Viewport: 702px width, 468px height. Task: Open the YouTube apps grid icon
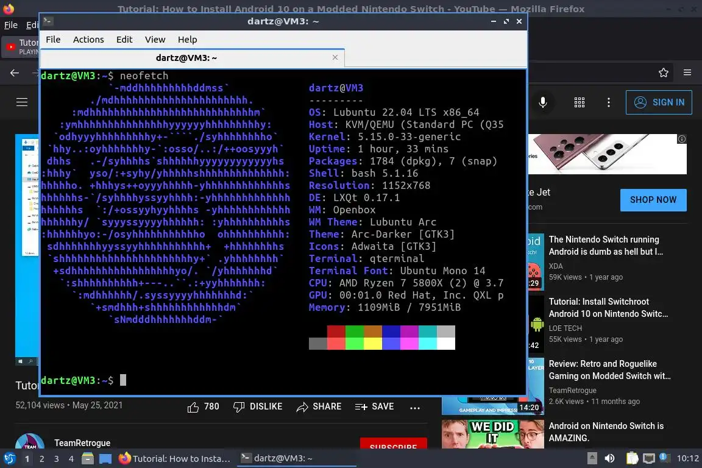(x=580, y=102)
